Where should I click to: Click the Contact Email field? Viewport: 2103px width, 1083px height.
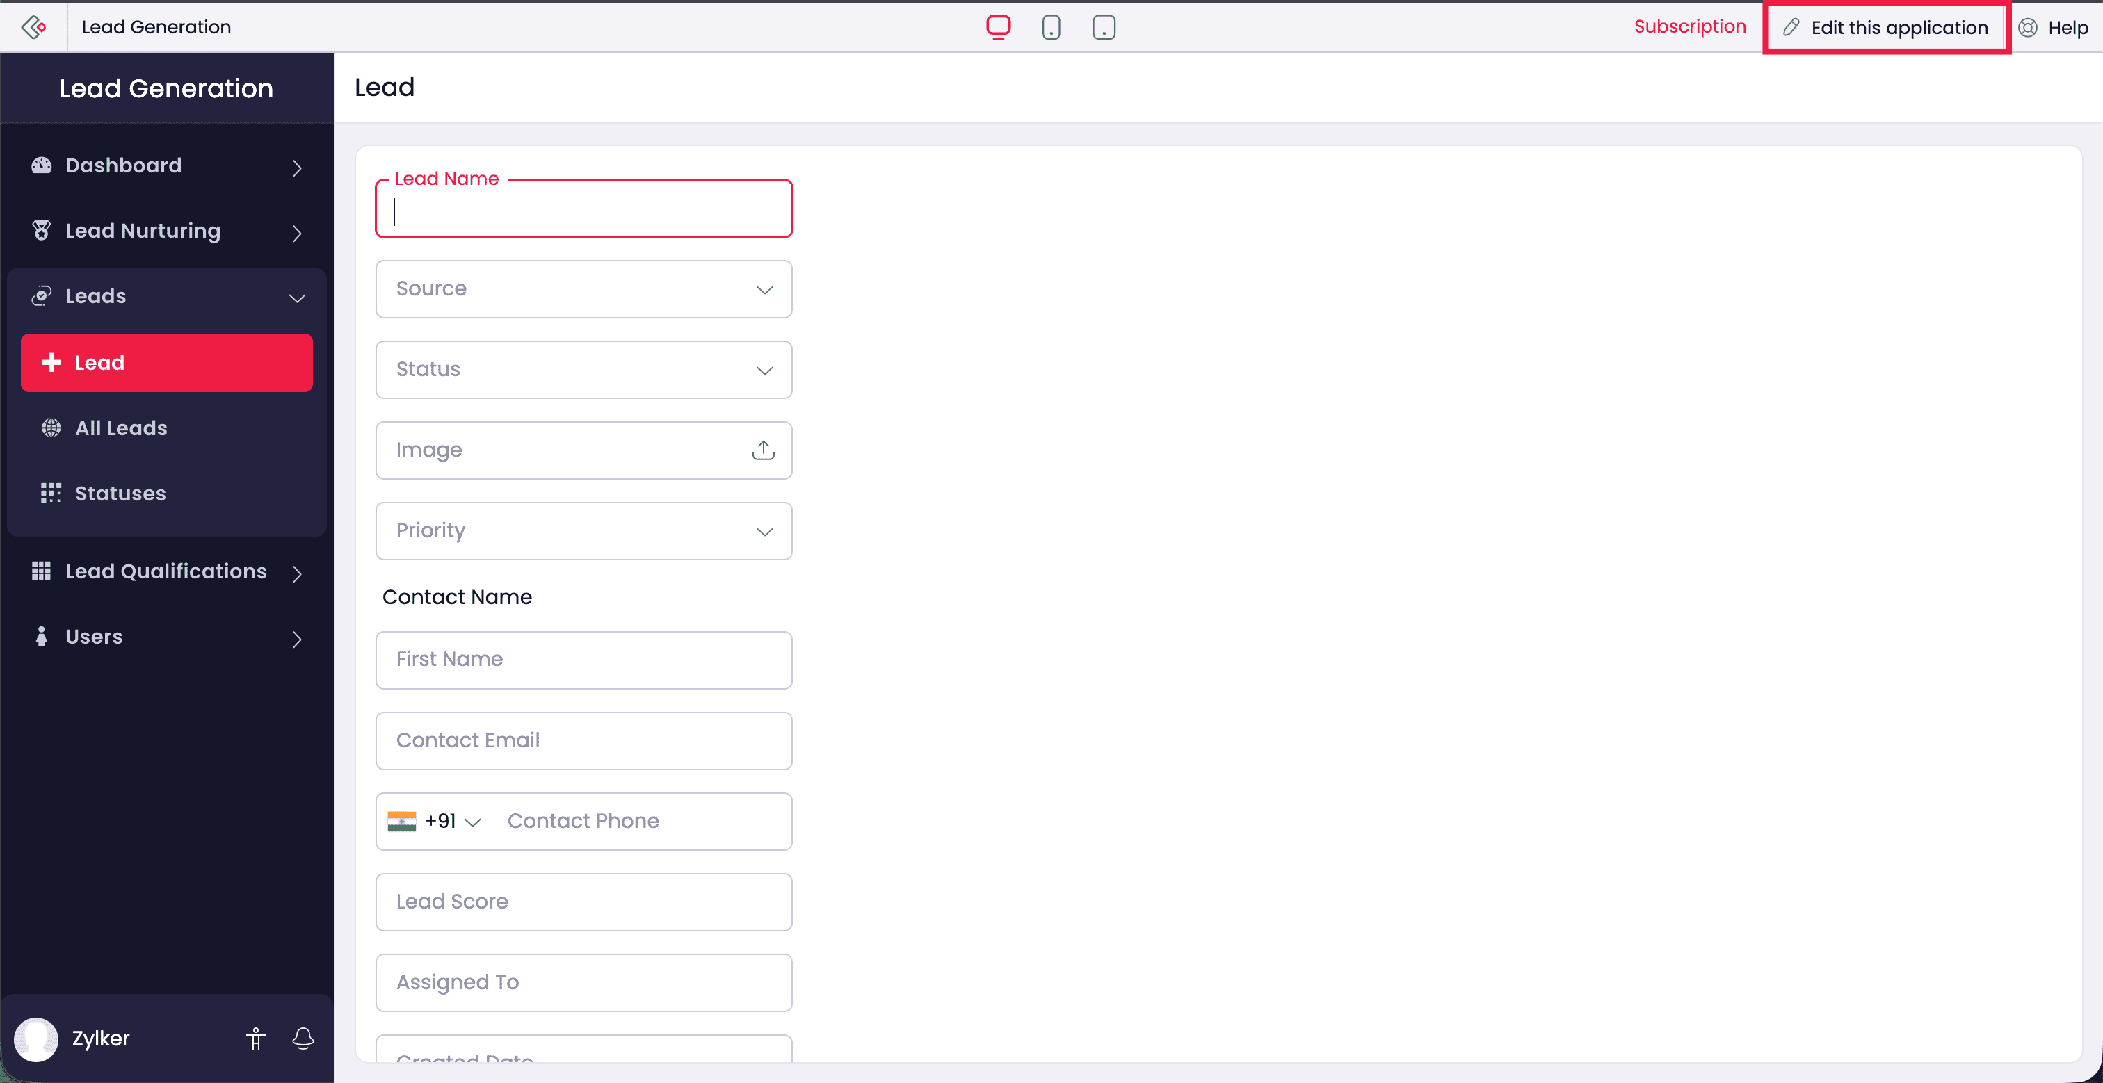click(583, 740)
